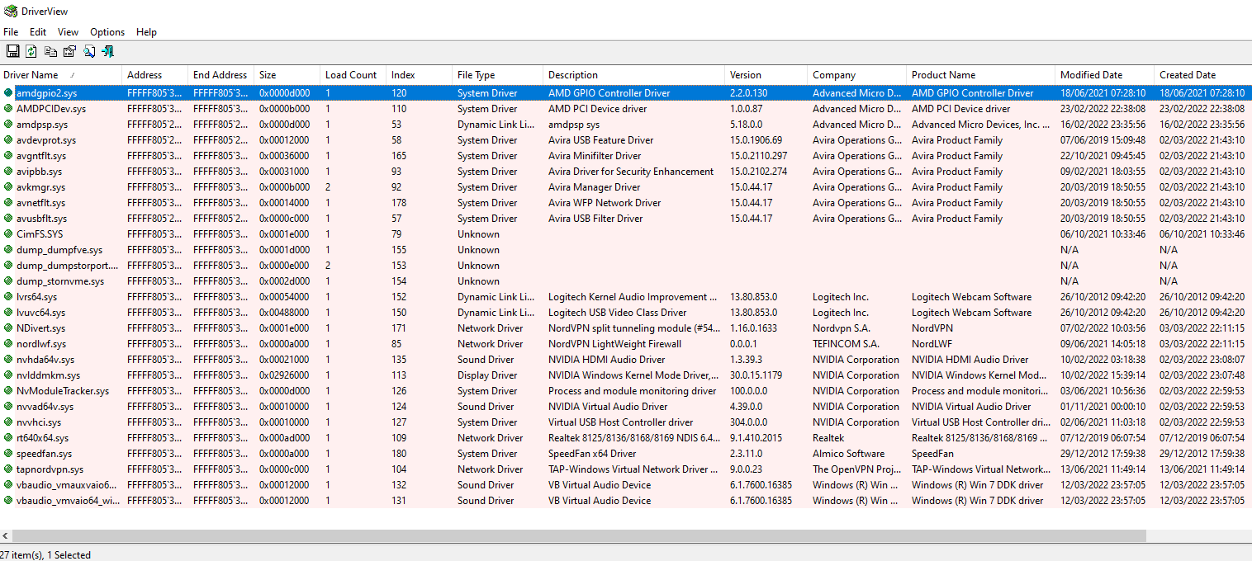Select the dump_stornvme.sys driver row
Screen dimensions: 1252x561
626,281
